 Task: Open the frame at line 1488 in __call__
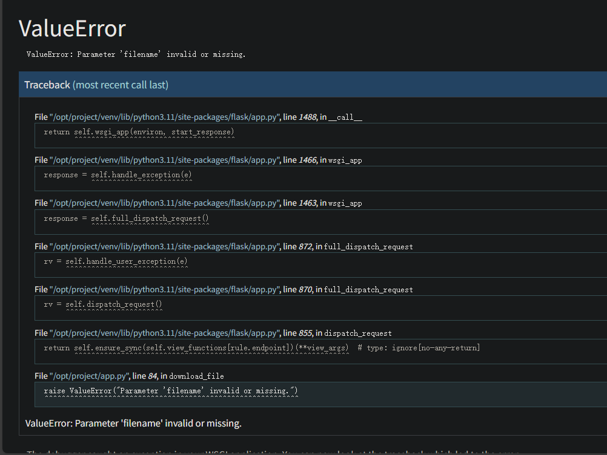coord(198,117)
